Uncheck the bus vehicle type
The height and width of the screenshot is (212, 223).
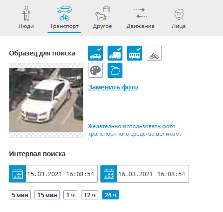[135, 53]
